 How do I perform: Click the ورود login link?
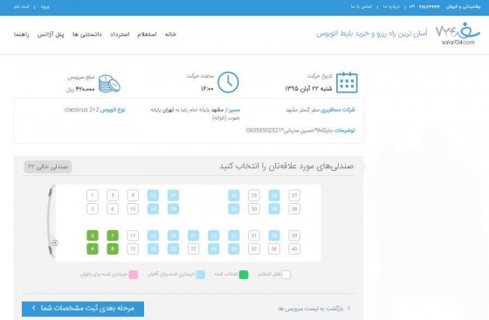(45, 6)
